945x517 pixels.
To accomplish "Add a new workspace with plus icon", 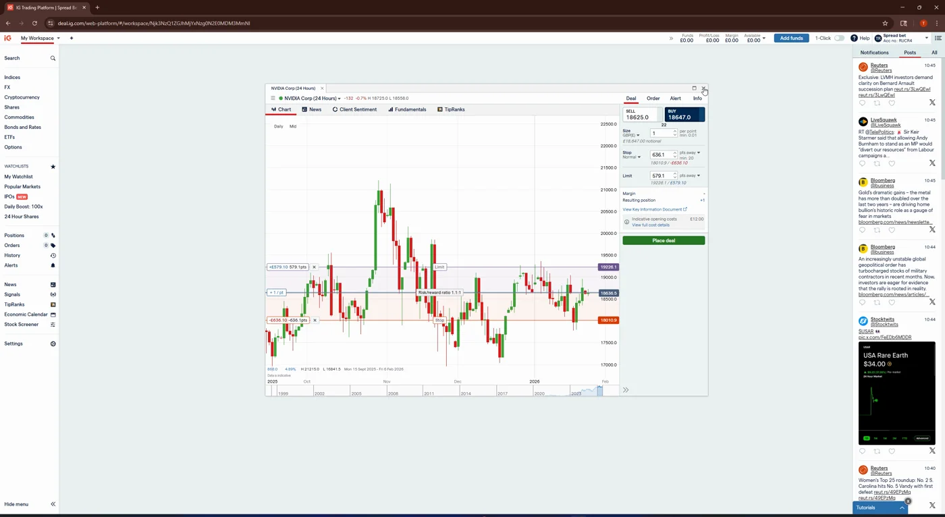I will (71, 38).
